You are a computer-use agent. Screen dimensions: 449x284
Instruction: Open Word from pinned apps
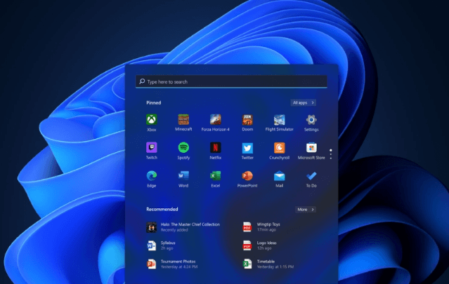183,175
